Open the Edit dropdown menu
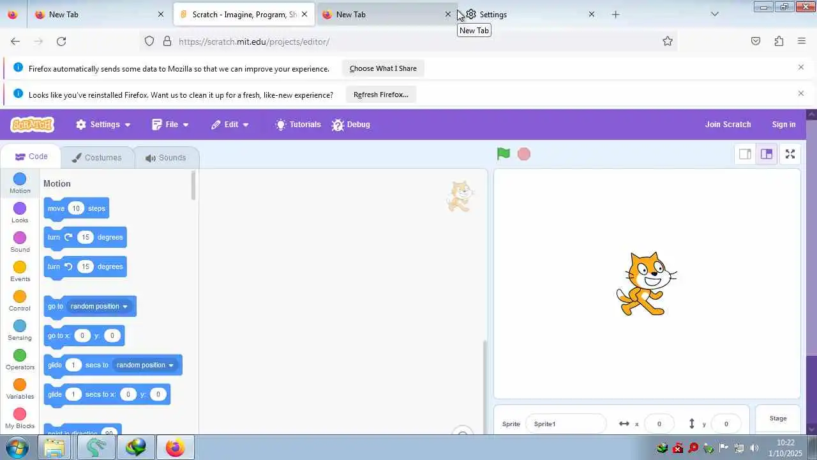The width and height of the screenshot is (817, 460). [230, 125]
